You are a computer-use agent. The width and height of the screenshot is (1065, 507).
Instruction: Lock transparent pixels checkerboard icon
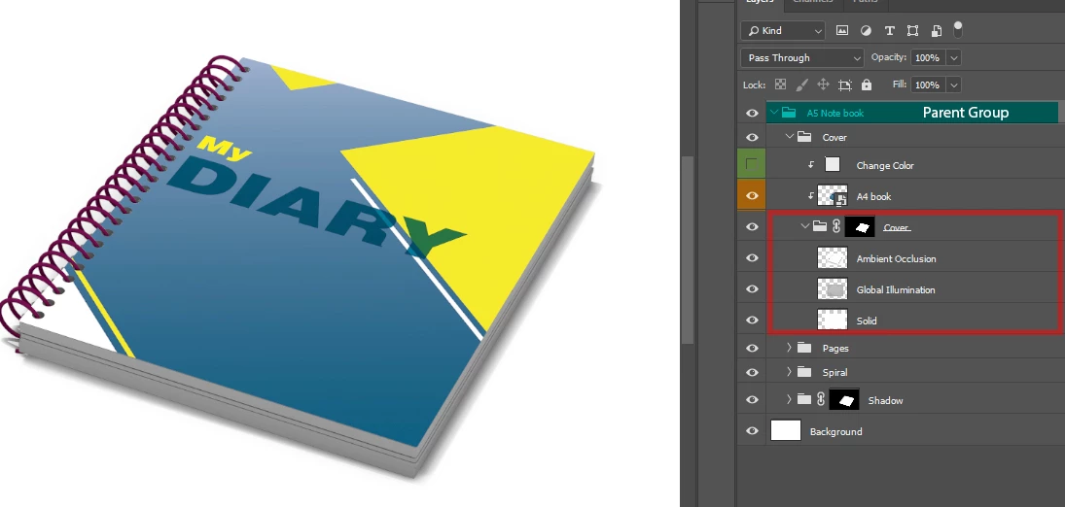(x=780, y=84)
